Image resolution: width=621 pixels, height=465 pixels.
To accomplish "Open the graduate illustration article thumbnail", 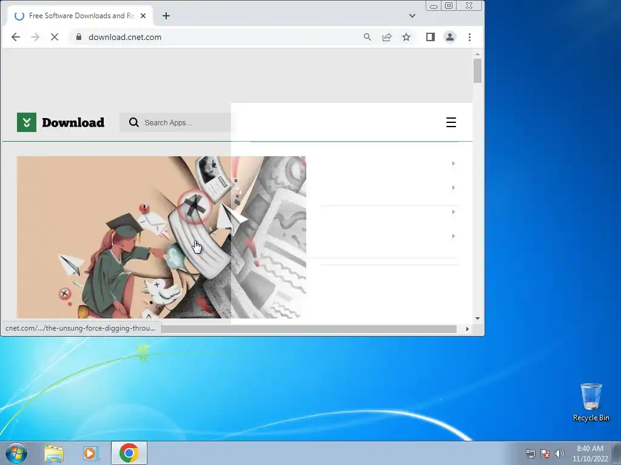I will tap(161, 237).
